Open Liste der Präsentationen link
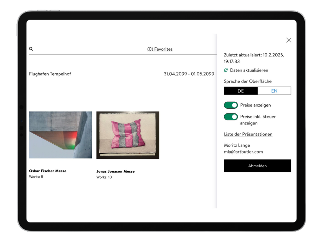 (x=248, y=134)
